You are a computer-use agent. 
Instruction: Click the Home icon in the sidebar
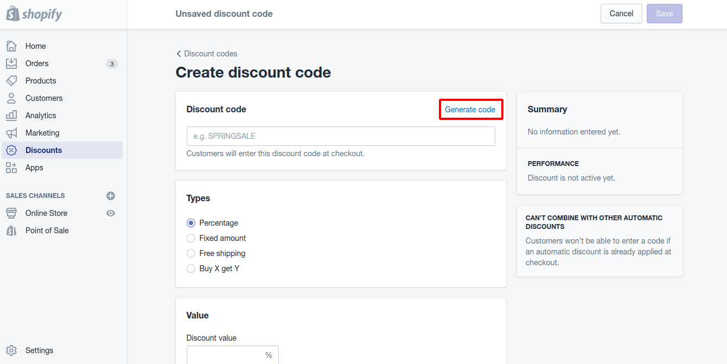(x=11, y=46)
